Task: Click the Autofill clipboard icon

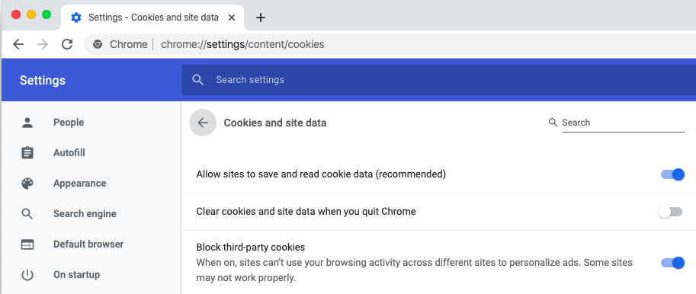Action: (27, 153)
